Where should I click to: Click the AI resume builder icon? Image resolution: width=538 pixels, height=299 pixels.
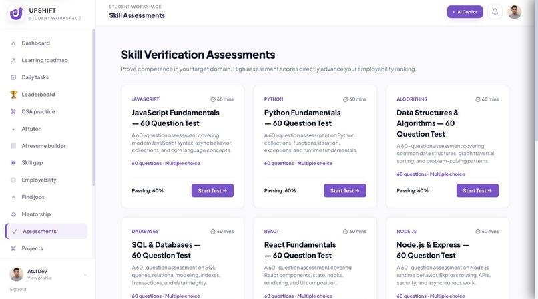click(13, 146)
